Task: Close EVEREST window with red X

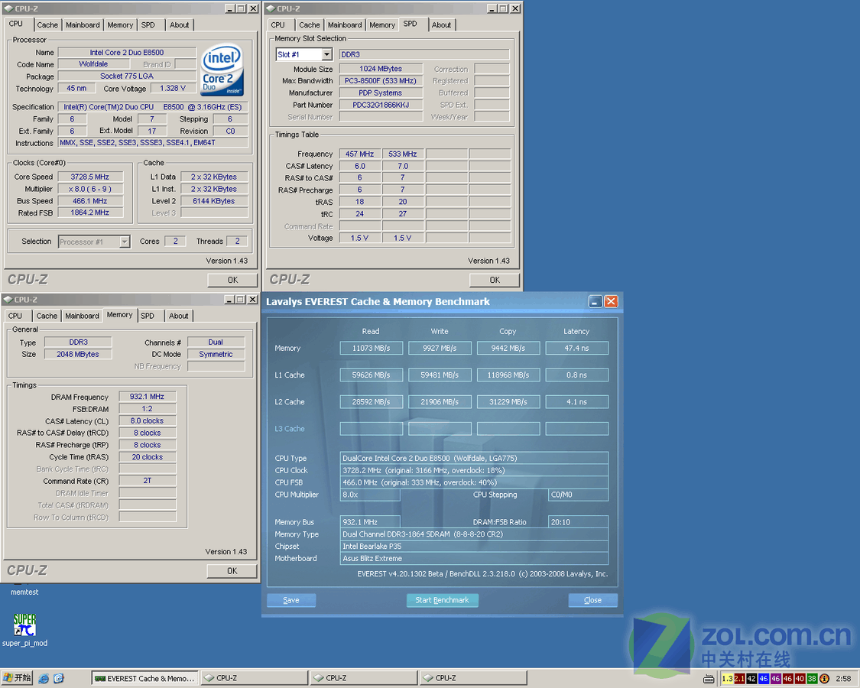Action: [x=611, y=302]
